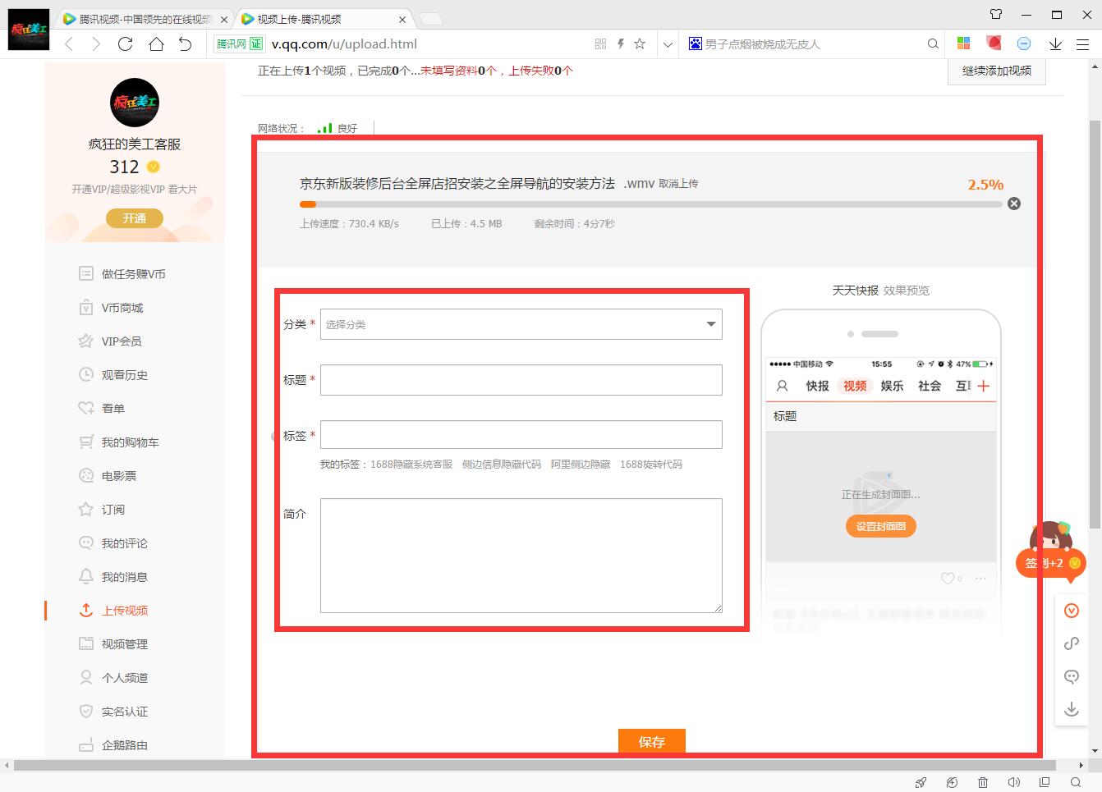Go to browser home icon
This screenshot has height=792, width=1102.
[156, 44]
